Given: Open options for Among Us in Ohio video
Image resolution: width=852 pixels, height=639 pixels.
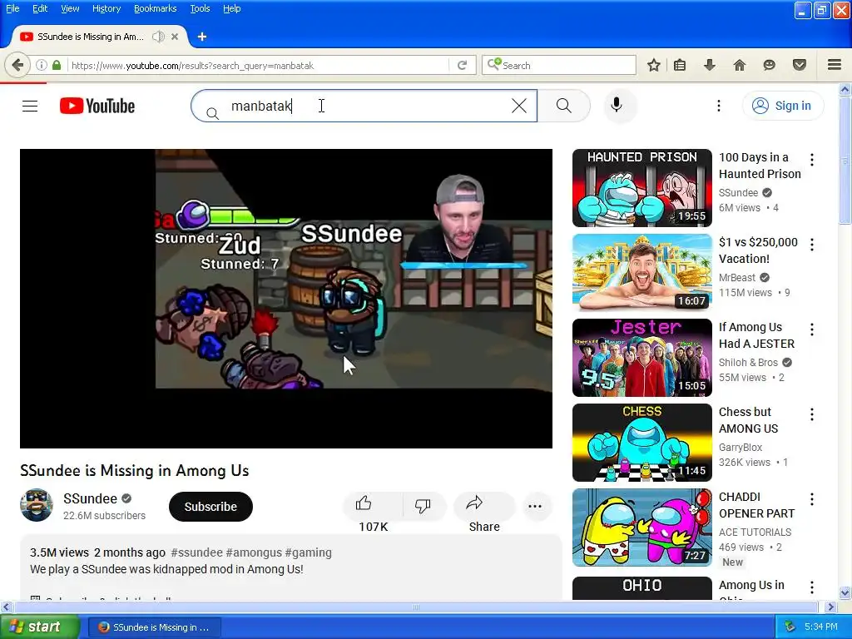Looking at the screenshot, I should point(812,587).
